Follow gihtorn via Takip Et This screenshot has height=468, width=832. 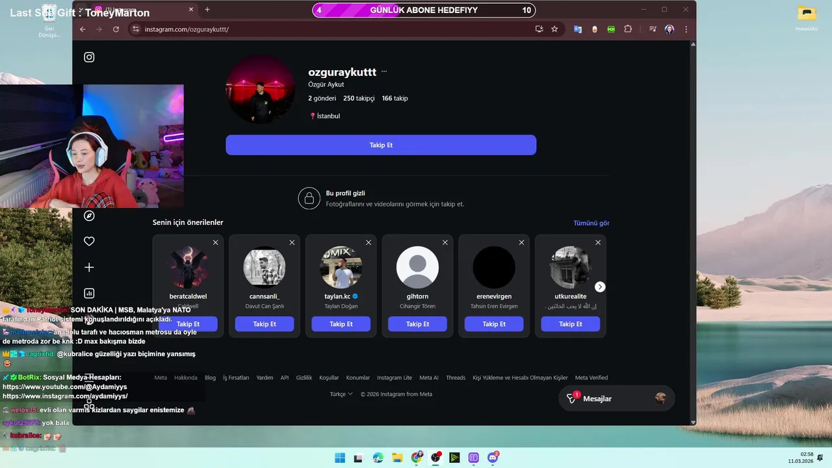click(417, 324)
